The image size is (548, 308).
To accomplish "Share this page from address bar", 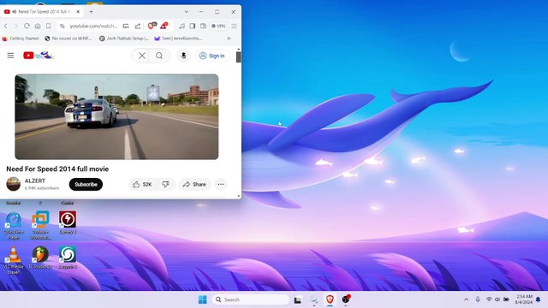I will [138, 26].
